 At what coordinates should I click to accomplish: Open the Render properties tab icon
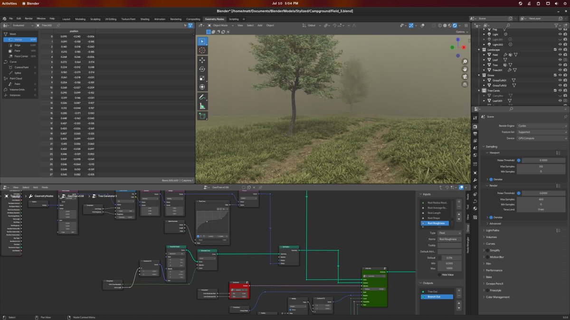[x=475, y=126]
